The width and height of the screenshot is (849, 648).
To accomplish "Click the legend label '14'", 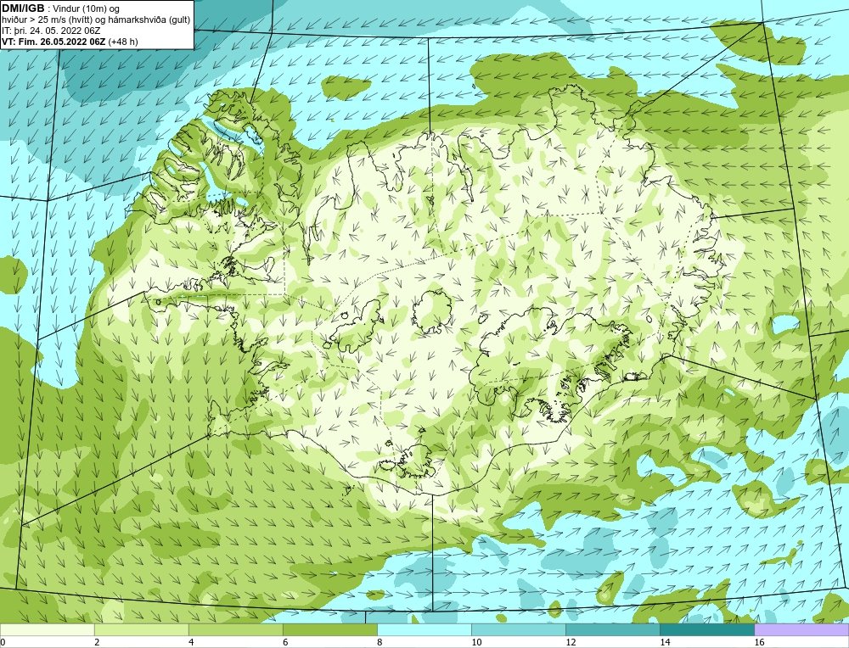I will pyautogui.click(x=665, y=642).
